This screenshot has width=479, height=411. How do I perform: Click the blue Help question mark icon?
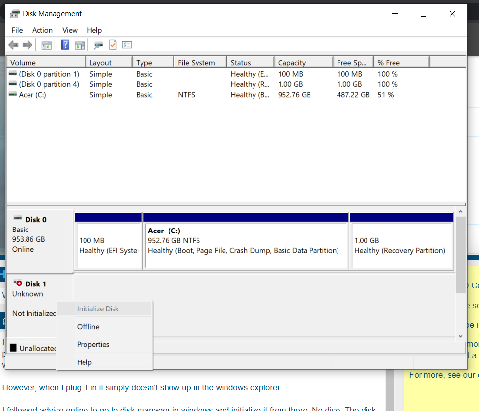coord(65,45)
